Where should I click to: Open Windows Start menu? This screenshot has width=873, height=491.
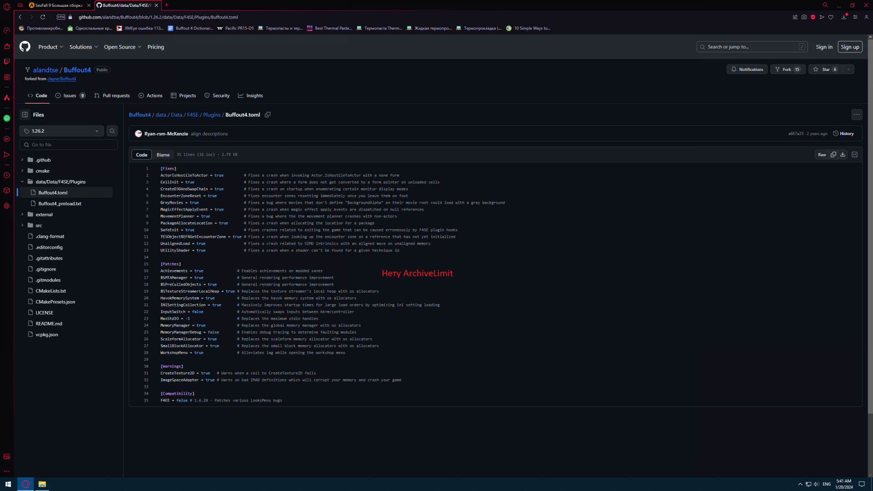pyautogui.click(x=8, y=484)
